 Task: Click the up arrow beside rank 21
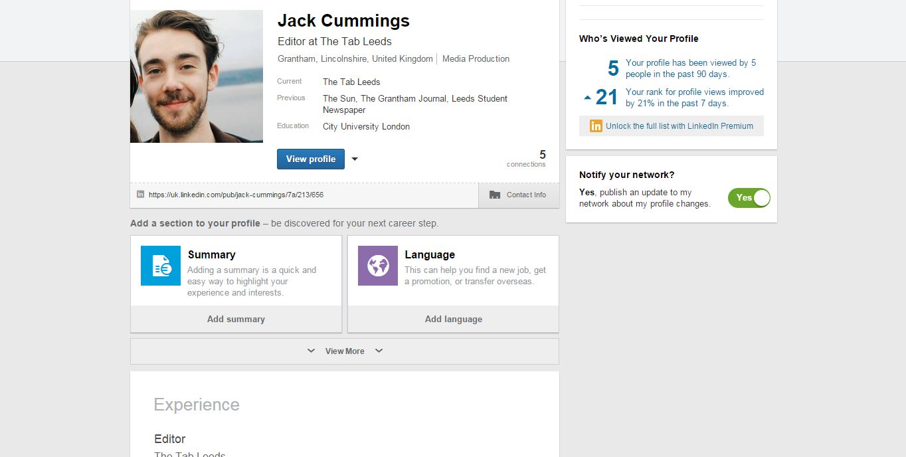pos(587,98)
